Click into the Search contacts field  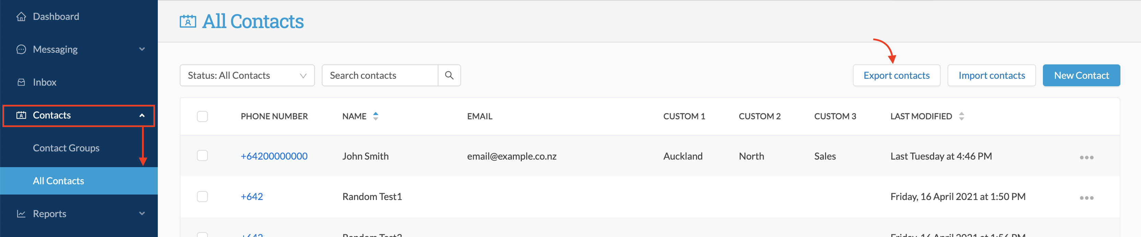tap(380, 76)
